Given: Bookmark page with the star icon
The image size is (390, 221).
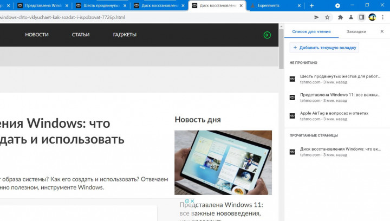Looking at the screenshot, I should (x=327, y=17).
